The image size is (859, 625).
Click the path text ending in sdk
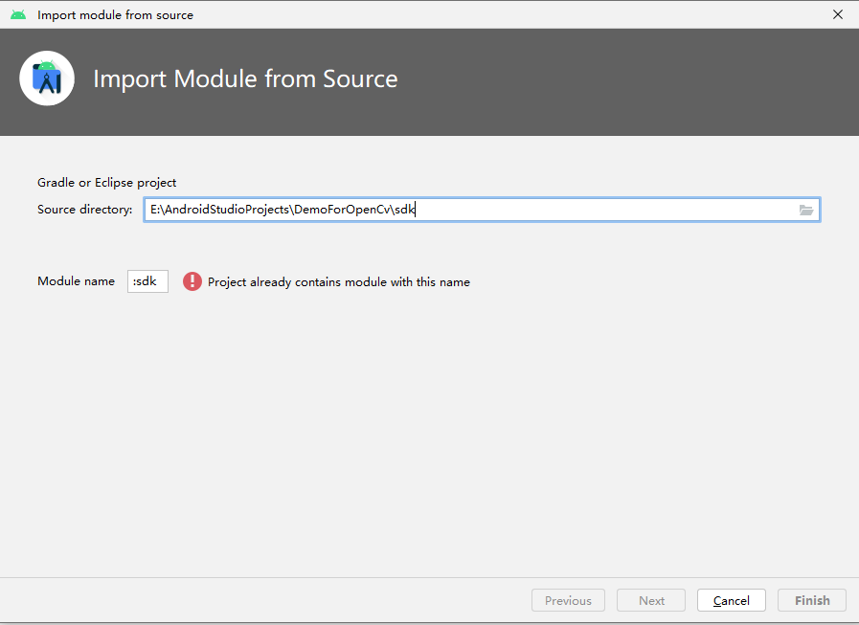[282, 209]
